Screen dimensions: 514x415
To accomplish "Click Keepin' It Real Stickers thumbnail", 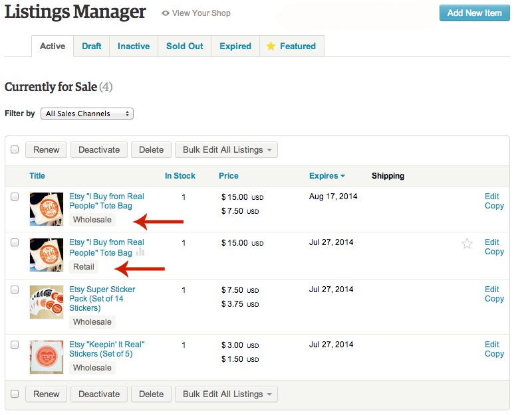I will pos(47,357).
